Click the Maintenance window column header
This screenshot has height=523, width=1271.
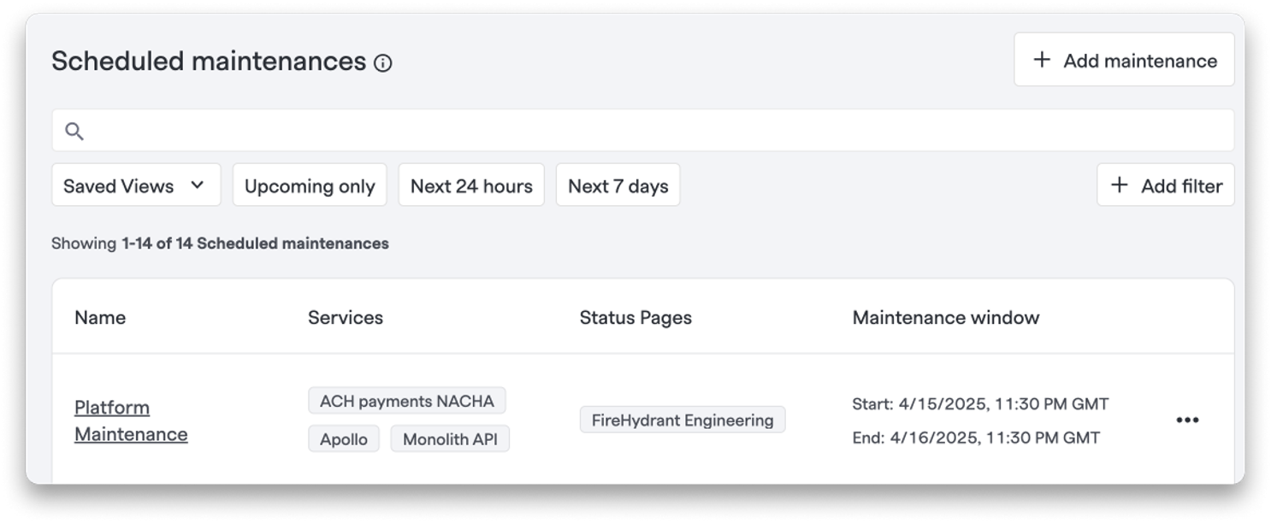[x=946, y=317]
